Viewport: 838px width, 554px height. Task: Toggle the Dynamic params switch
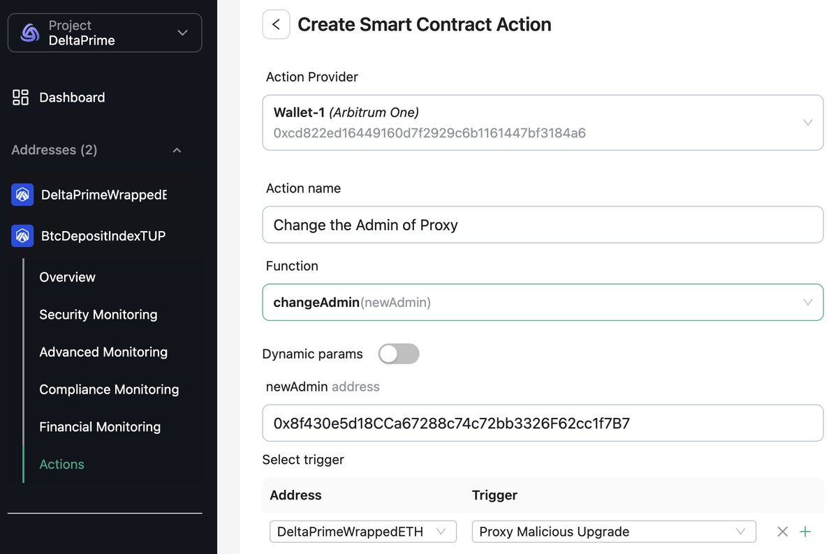(x=399, y=354)
